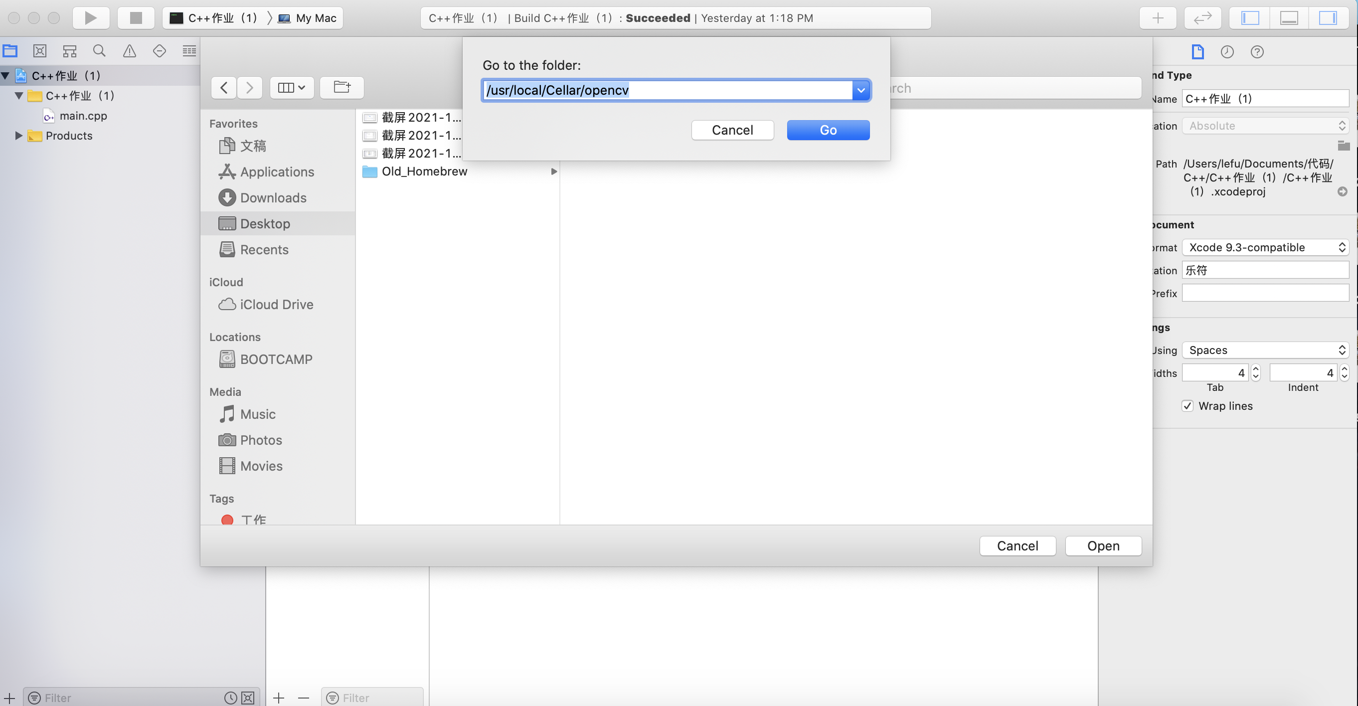Select Downloads in Favorites sidebar
The width and height of the screenshot is (1358, 706).
[273, 198]
